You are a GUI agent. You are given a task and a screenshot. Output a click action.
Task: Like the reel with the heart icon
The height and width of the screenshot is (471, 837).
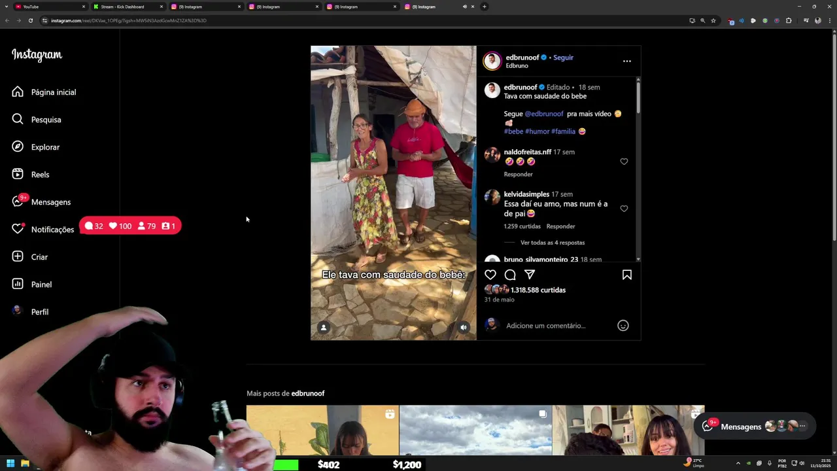point(490,275)
